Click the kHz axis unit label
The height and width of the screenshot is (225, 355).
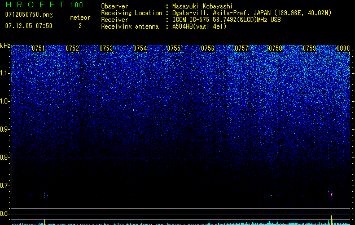5,46
